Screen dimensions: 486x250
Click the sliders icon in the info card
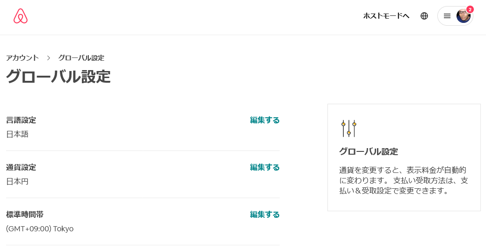349,129
